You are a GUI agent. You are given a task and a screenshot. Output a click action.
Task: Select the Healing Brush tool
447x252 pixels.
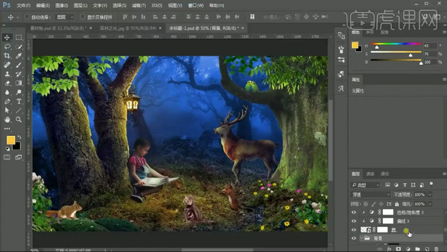pos(7,64)
